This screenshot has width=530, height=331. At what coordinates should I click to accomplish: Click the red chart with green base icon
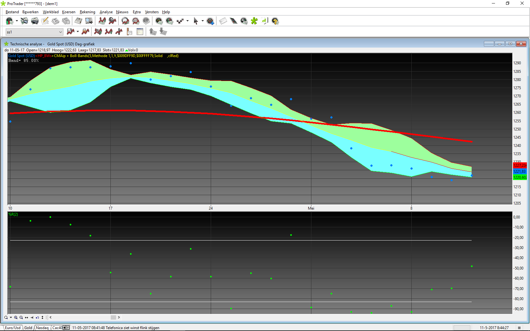click(109, 32)
